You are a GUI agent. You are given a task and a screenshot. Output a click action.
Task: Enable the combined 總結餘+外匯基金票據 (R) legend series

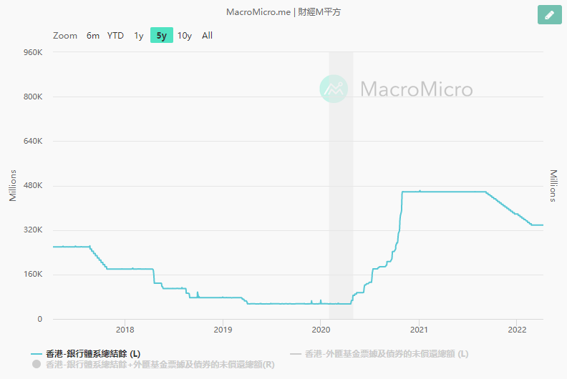[153, 365]
